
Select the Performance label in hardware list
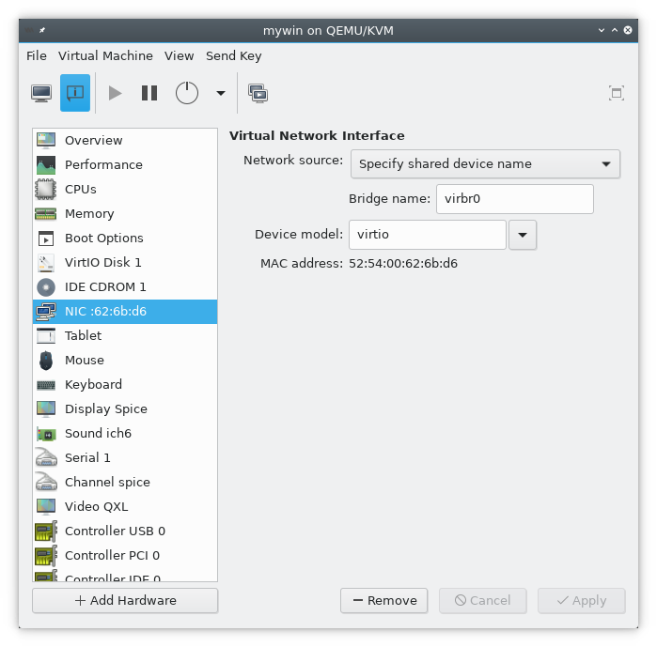coord(103,165)
